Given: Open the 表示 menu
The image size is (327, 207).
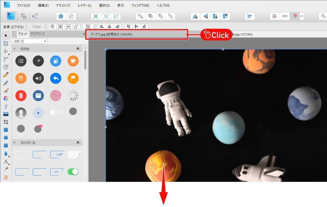Looking at the screenshot, I should (x=120, y=5).
